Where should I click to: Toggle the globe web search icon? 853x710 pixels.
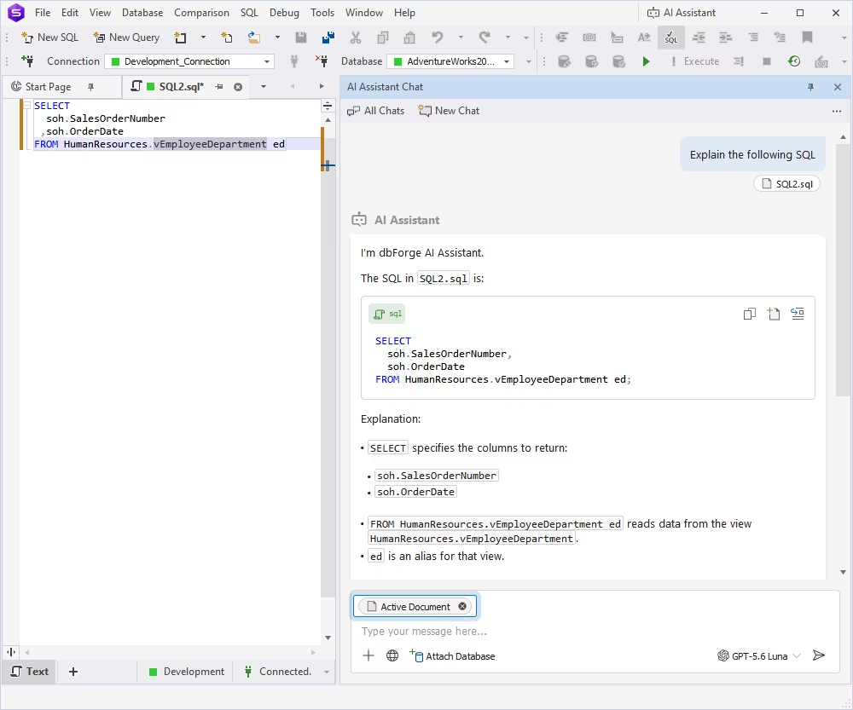(x=392, y=655)
